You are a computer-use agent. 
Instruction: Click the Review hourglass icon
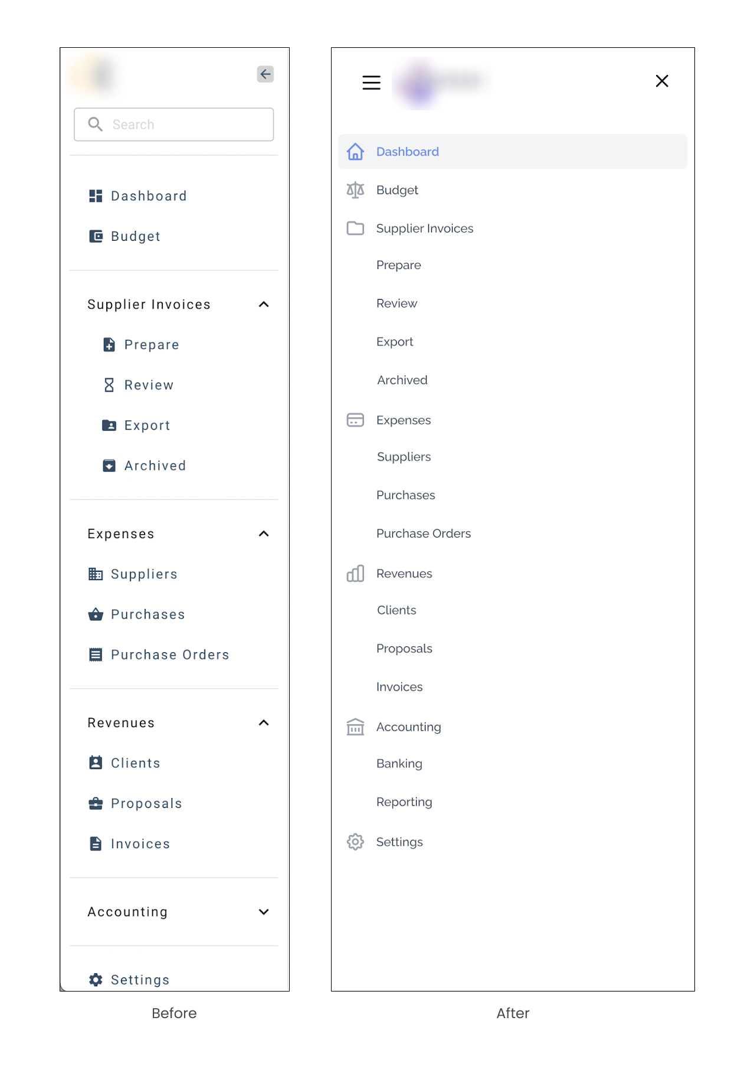coord(109,385)
